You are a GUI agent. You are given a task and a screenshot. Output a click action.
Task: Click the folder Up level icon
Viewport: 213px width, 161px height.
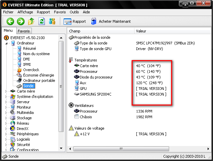tap(31, 21)
